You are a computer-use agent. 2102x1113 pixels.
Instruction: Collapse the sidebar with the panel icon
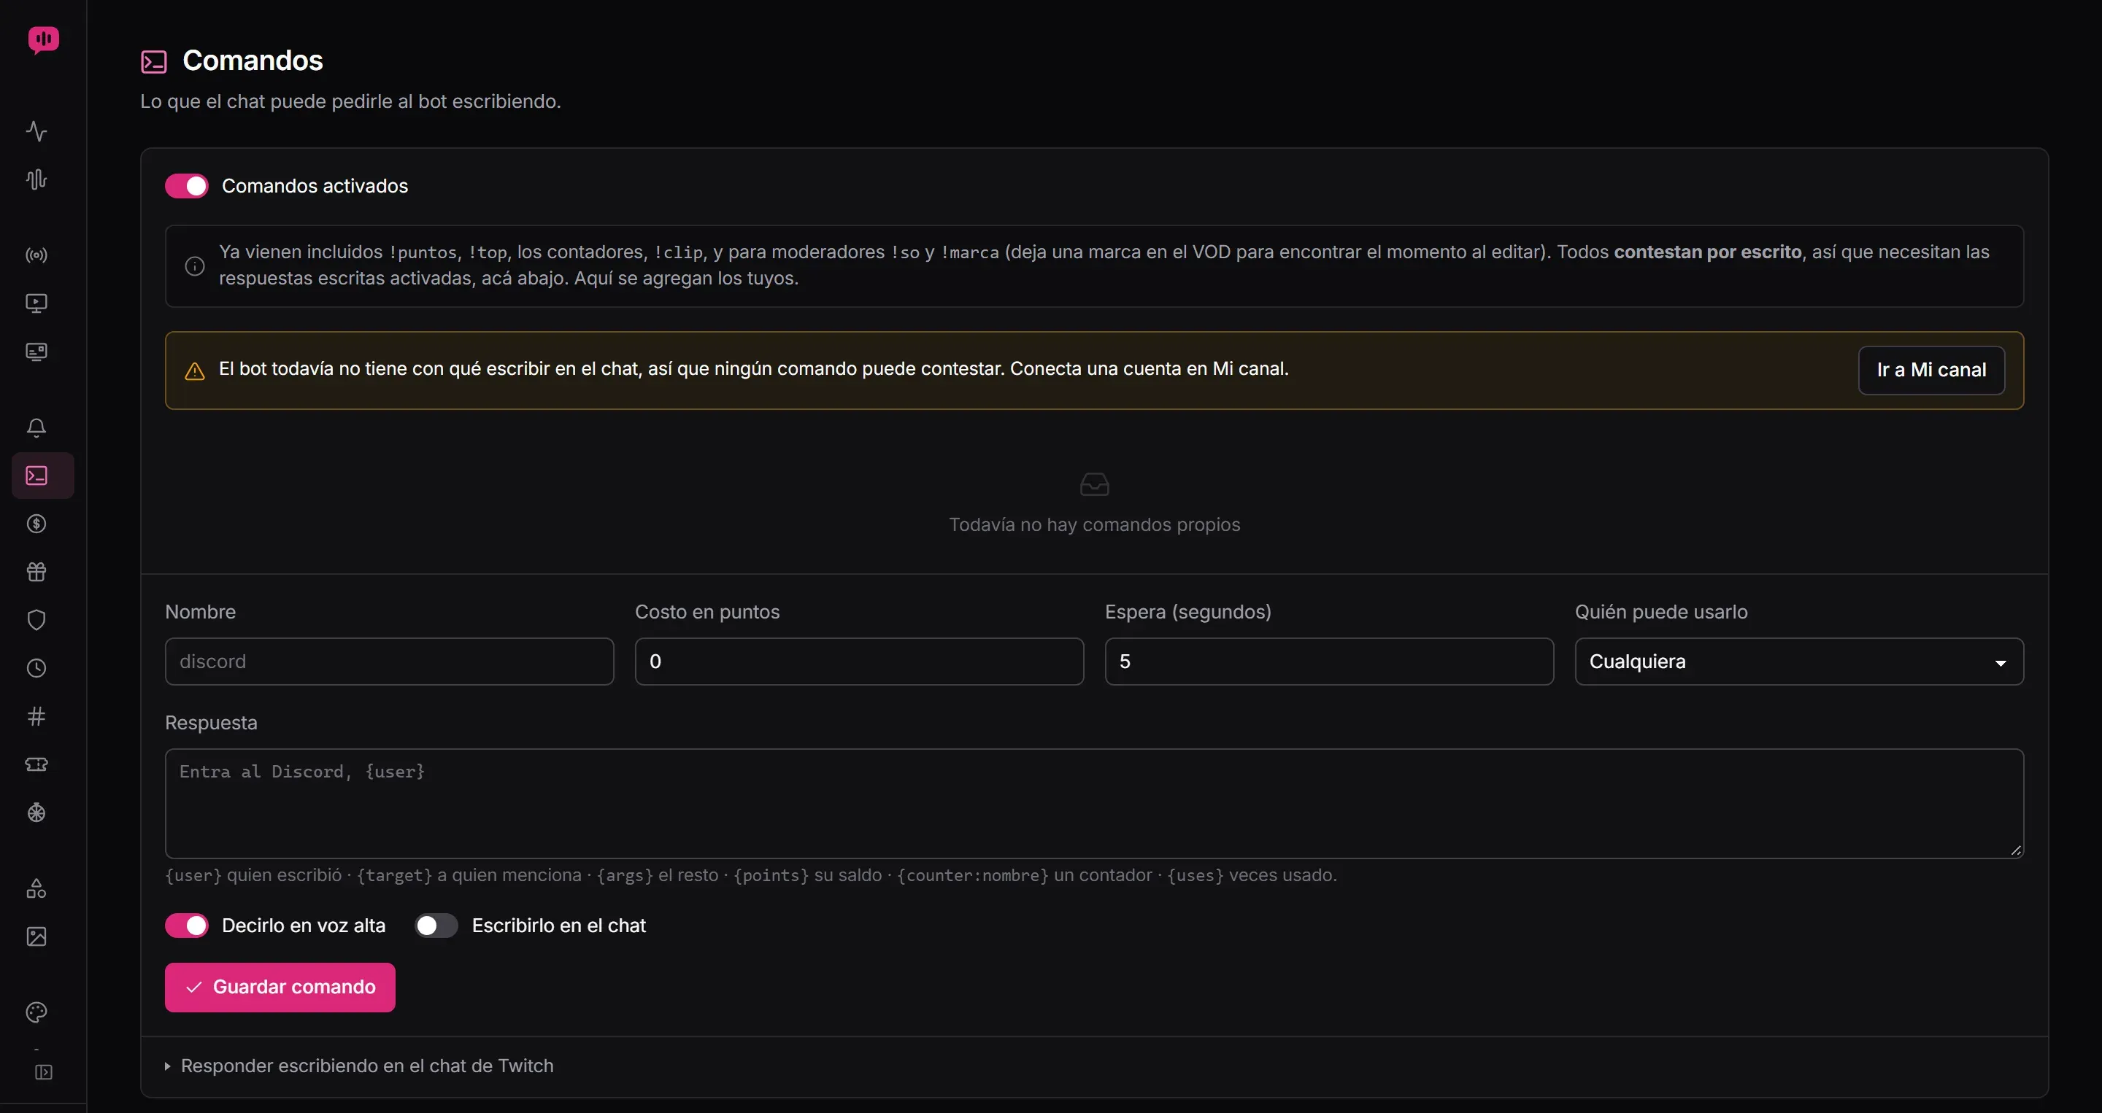coord(44,1072)
